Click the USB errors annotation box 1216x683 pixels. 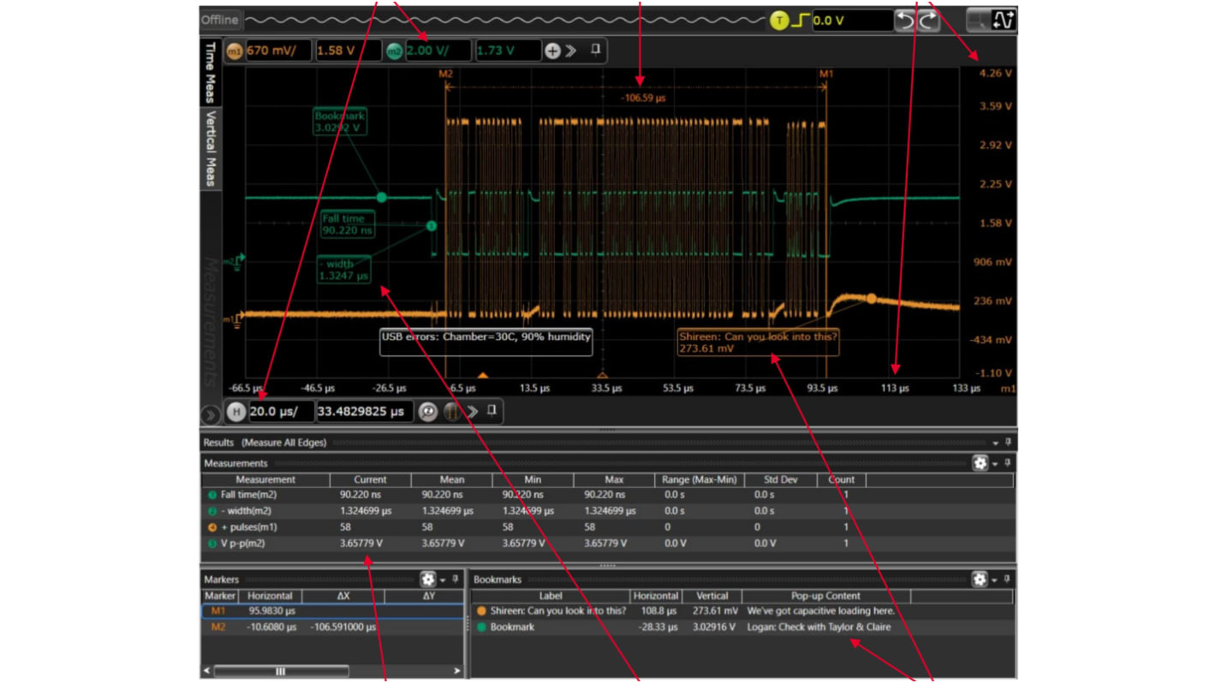[486, 342]
